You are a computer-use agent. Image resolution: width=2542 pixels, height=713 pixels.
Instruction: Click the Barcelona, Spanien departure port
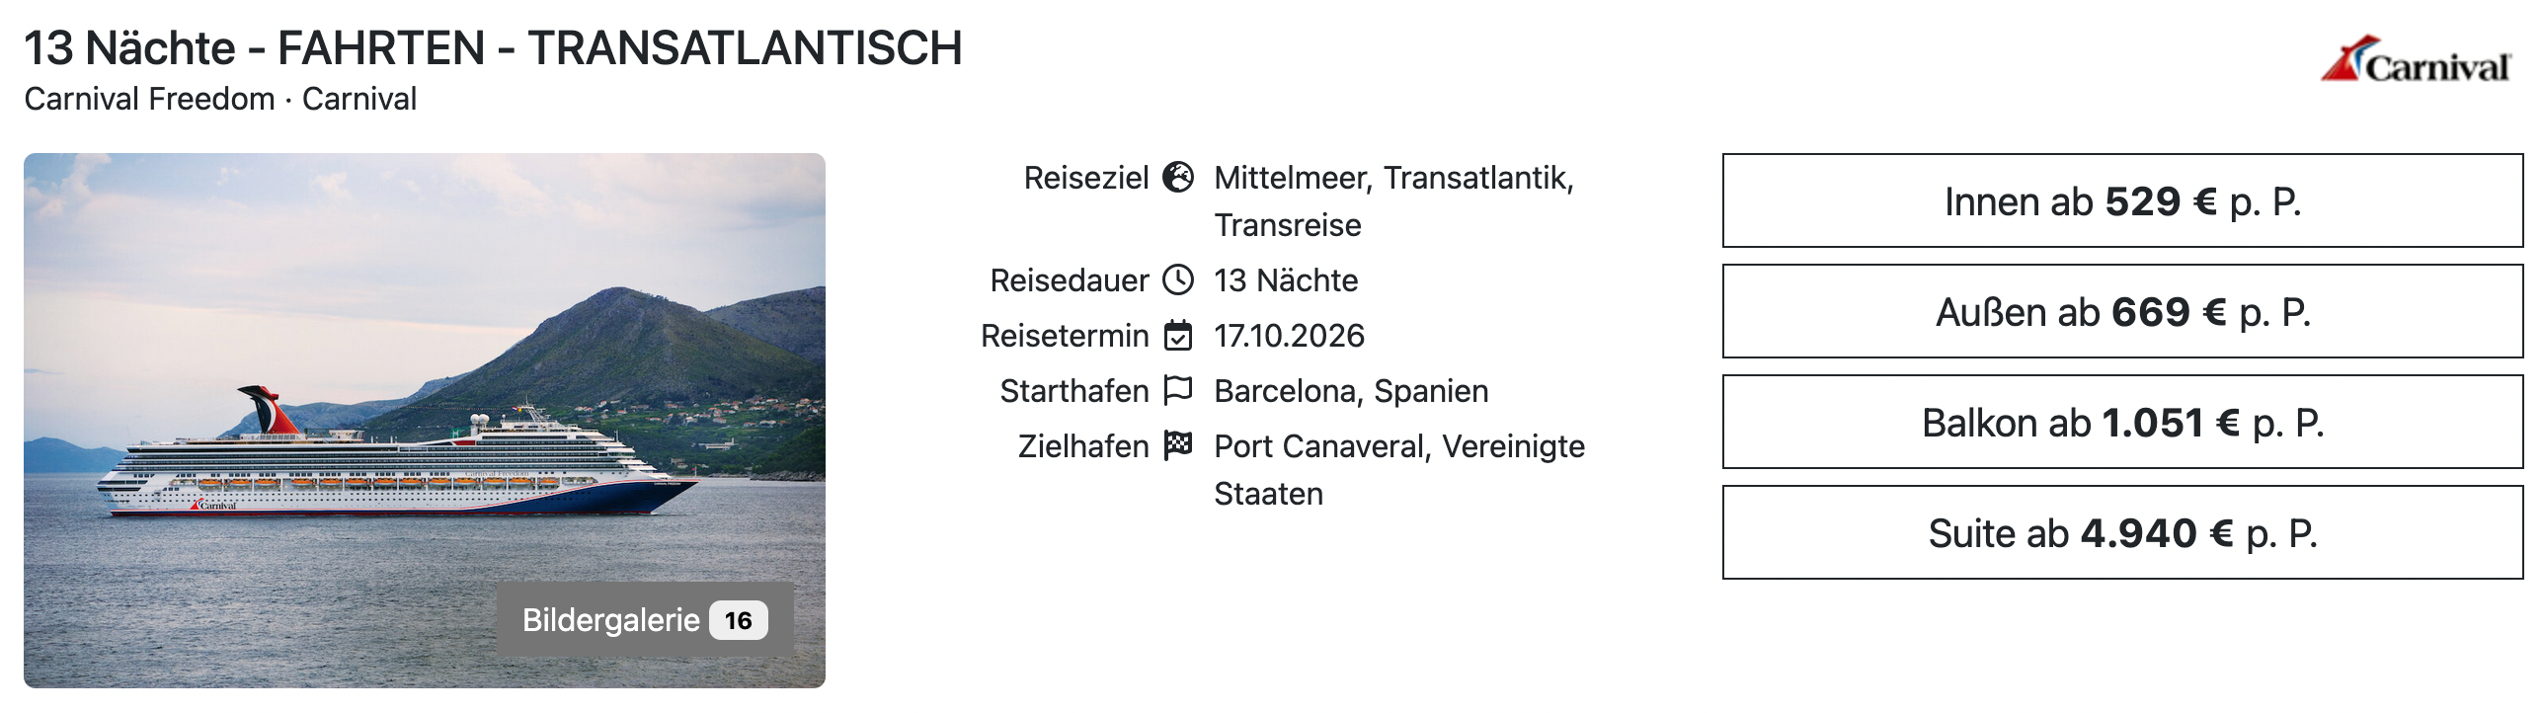(x=1351, y=392)
